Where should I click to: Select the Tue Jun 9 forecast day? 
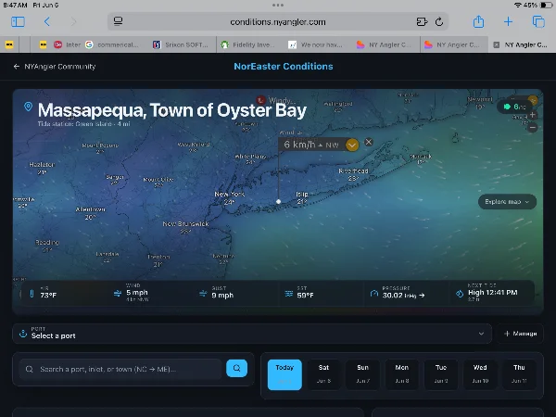click(x=441, y=374)
